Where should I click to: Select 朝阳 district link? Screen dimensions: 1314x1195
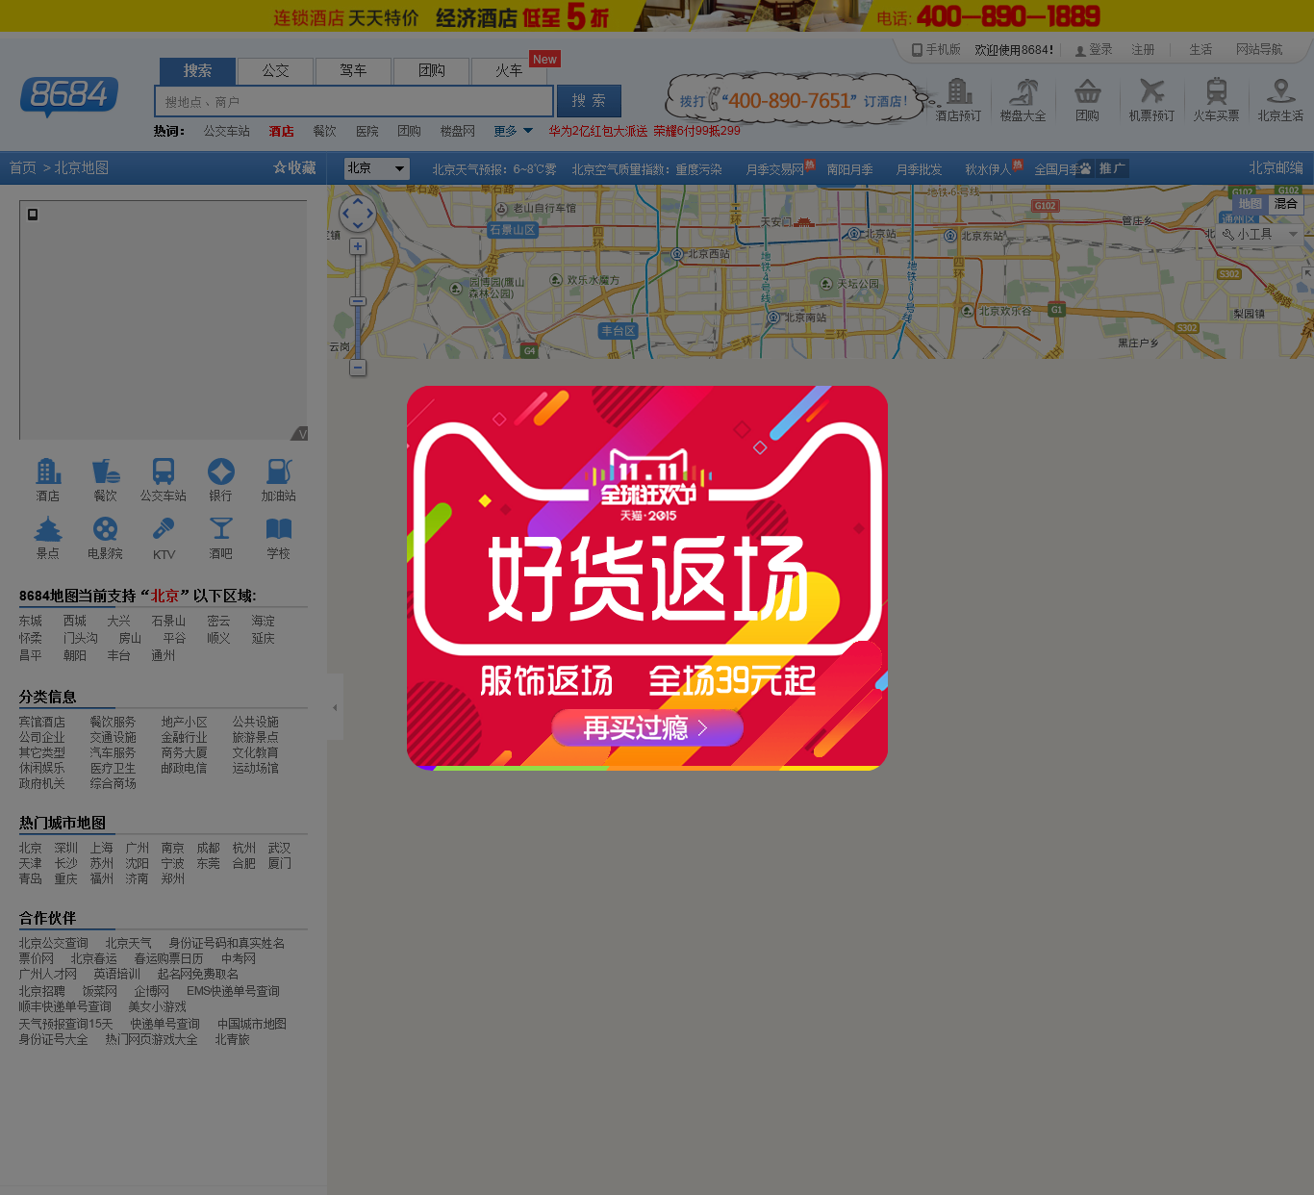[75, 656]
